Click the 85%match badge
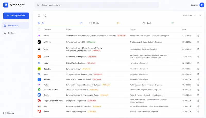The width and height of the screenshot is (206, 118). 91,42
